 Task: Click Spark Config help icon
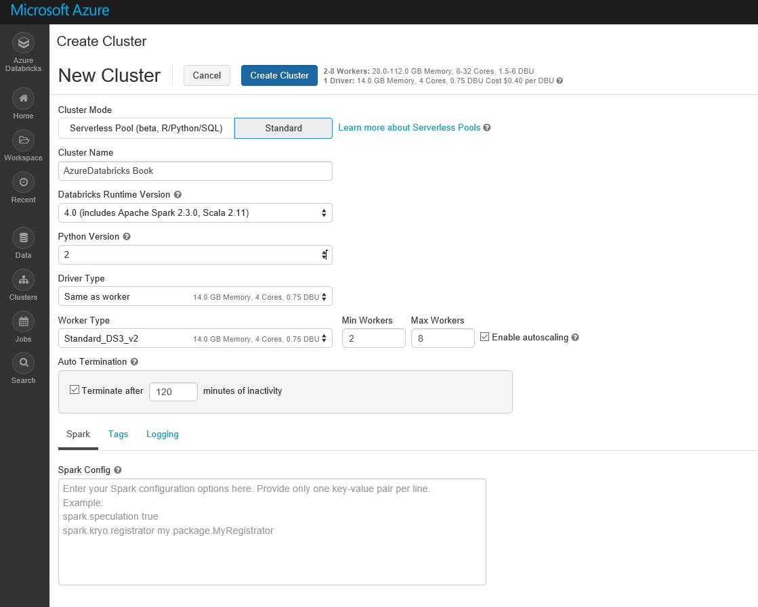pyautogui.click(x=118, y=470)
